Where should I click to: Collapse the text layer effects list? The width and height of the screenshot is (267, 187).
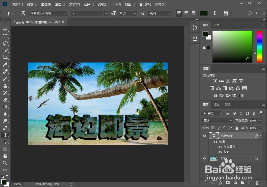[261, 136]
